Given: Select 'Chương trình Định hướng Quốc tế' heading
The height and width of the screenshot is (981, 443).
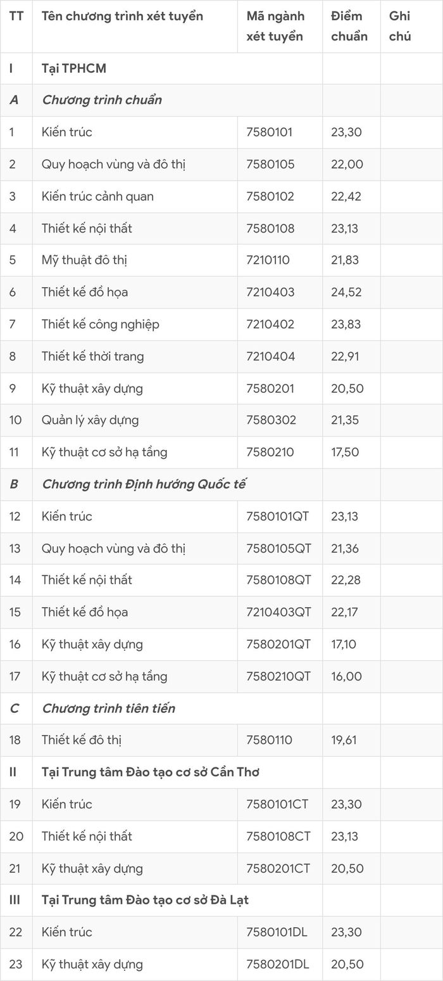Looking at the screenshot, I should pyautogui.click(x=144, y=484).
